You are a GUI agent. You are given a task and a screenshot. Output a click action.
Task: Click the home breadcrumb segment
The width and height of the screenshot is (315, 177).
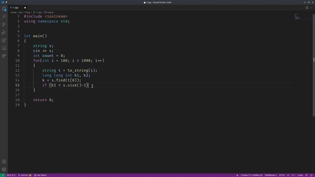pyautogui.click(x=13, y=12)
